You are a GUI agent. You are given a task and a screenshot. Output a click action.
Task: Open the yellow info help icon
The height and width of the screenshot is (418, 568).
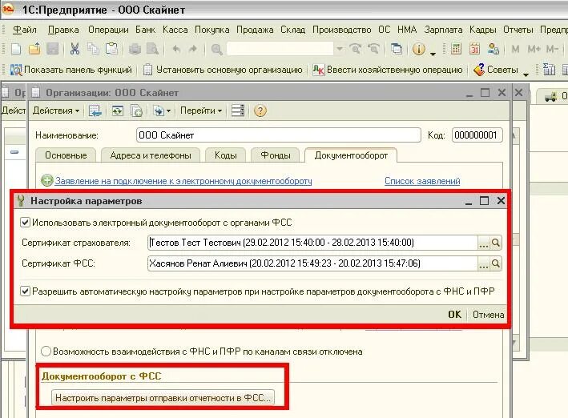tap(419, 49)
